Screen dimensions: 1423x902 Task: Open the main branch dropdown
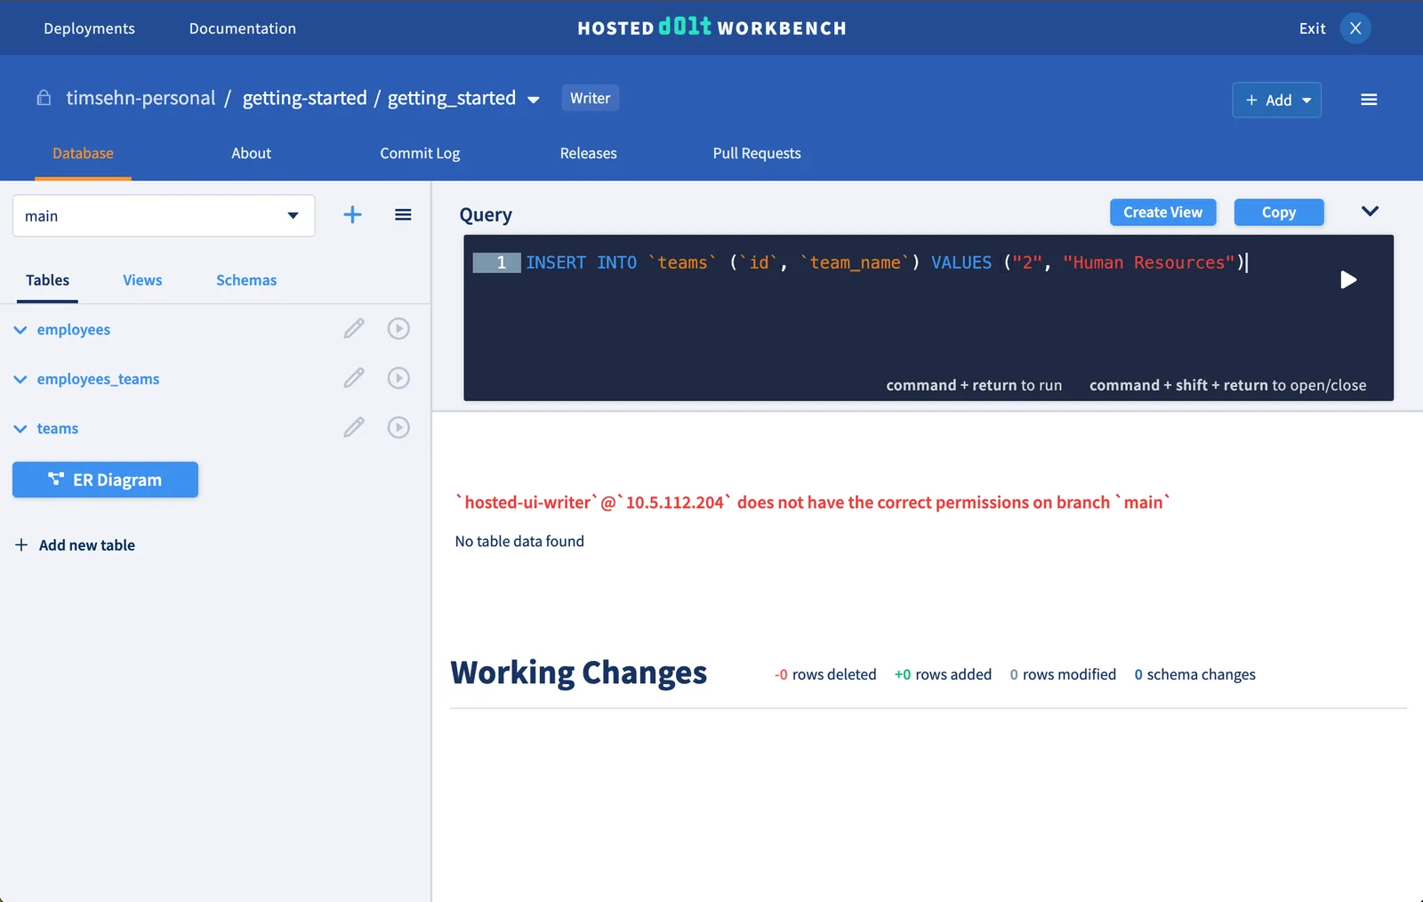tap(164, 216)
